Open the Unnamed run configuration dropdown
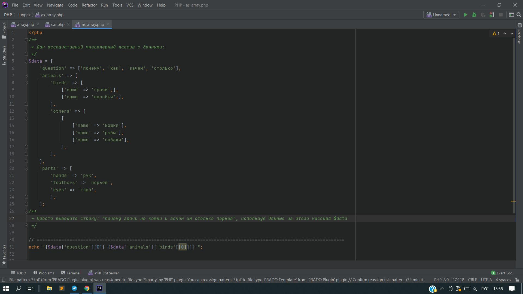 pyautogui.click(x=441, y=15)
